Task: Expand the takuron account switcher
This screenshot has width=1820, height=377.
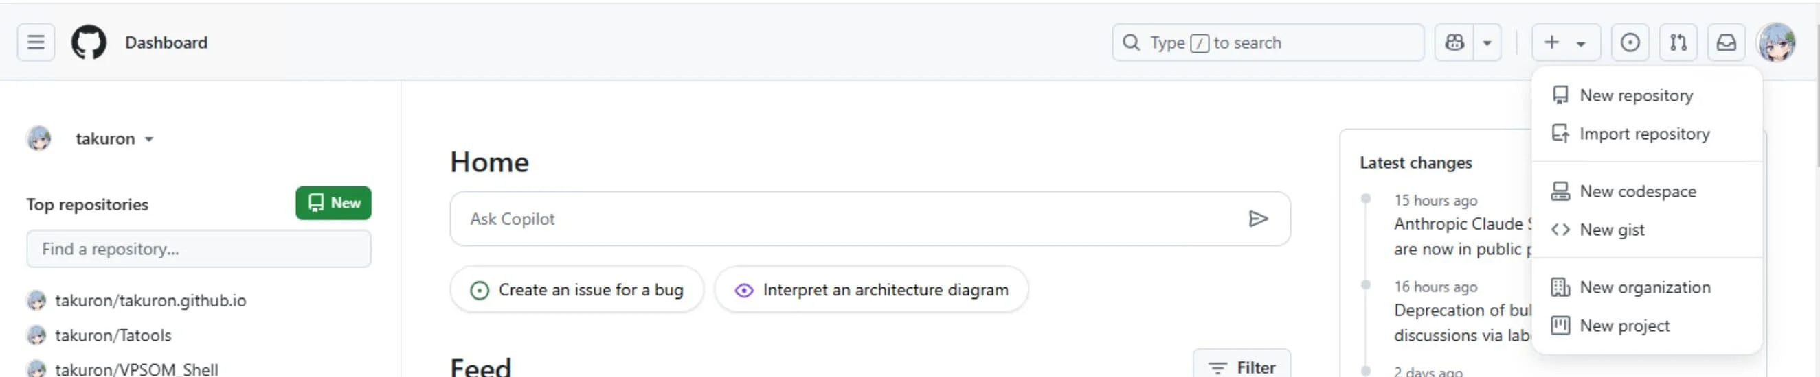Action: click(115, 139)
